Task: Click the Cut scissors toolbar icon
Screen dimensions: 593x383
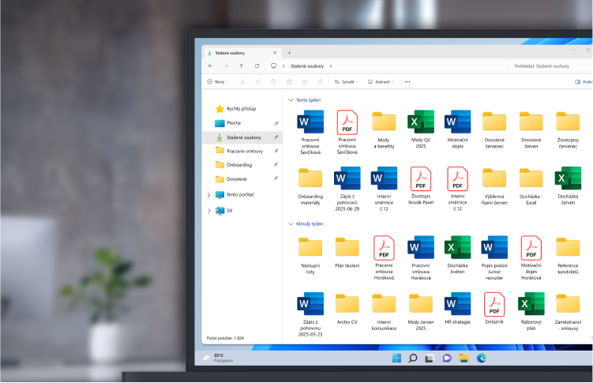Action: 242,81
